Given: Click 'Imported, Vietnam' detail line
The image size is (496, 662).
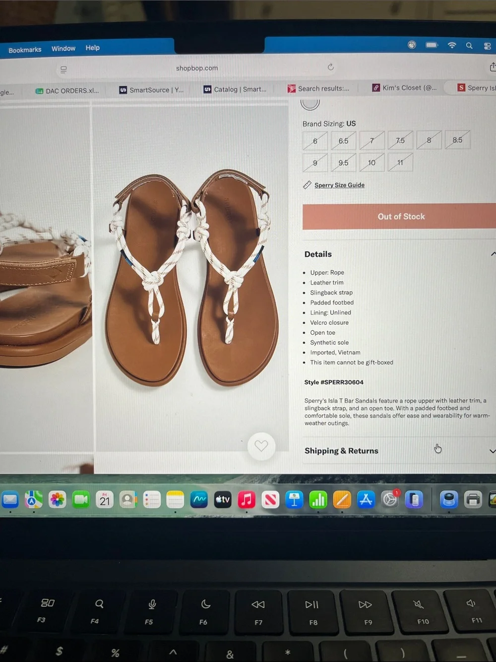Looking at the screenshot, I should [x=335, y=353].
